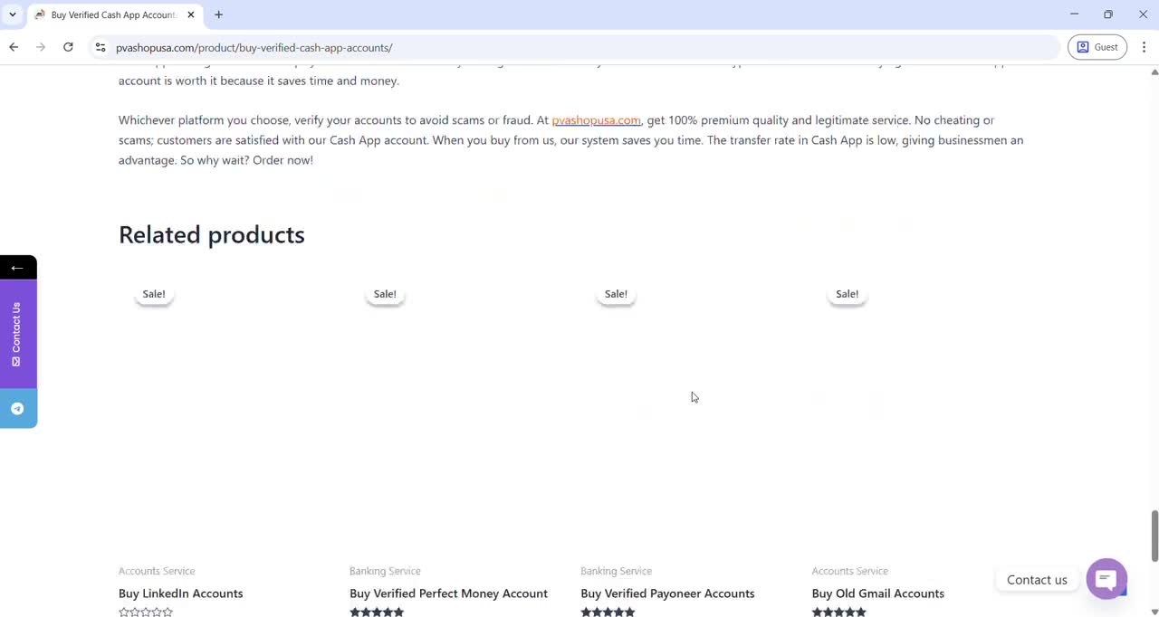
Task: Reload the page with the refresh icon
Action: (x=68, y=47)
